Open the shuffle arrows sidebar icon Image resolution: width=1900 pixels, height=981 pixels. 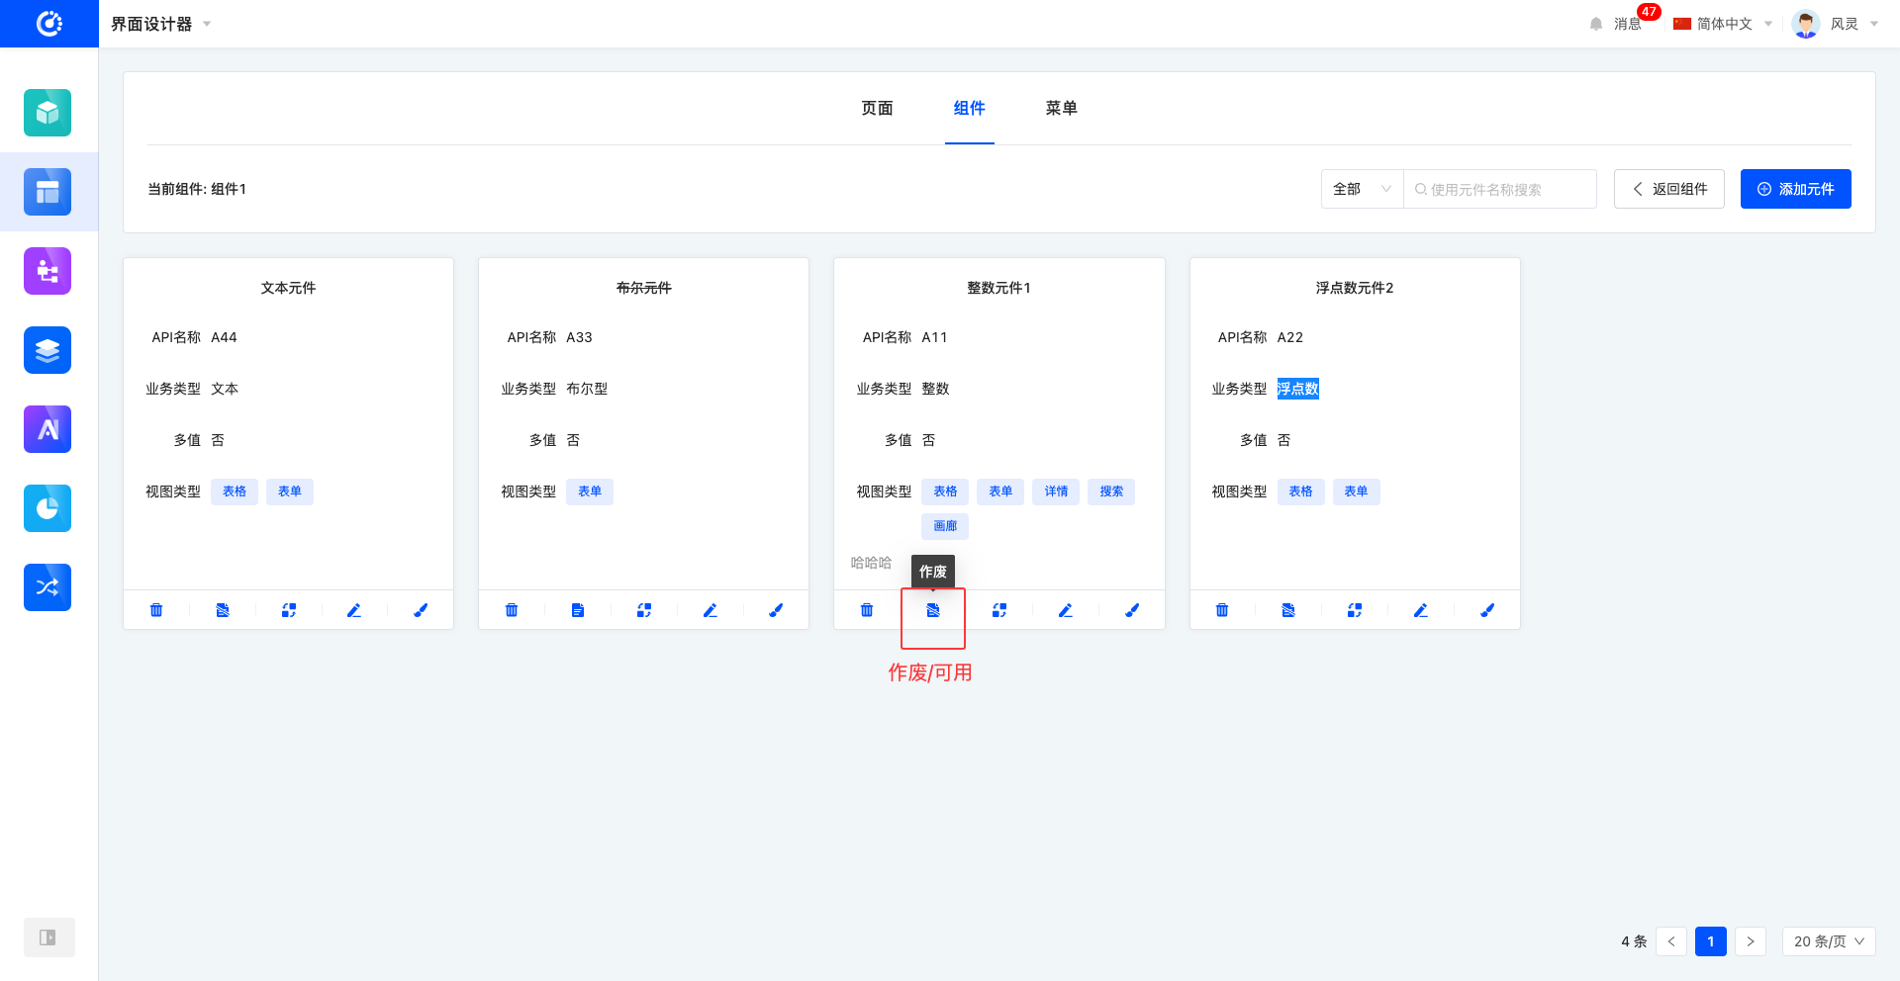click(47, 587)
